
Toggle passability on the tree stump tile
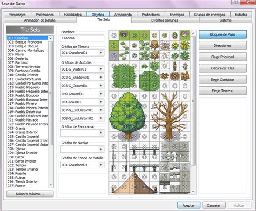[x=154, y=45]
